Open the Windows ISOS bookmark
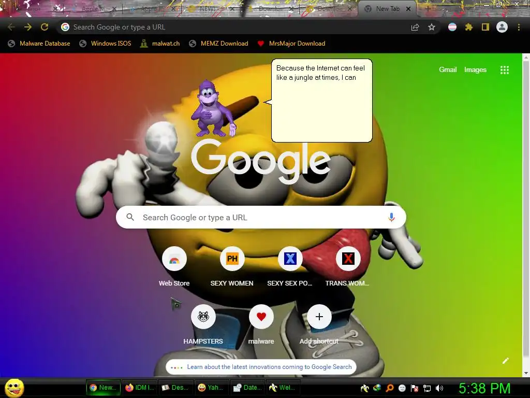 point(106,44)
